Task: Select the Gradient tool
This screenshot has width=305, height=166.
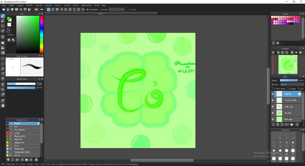Action: pos(3,53)
